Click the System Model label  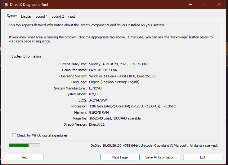coord(76,94)
